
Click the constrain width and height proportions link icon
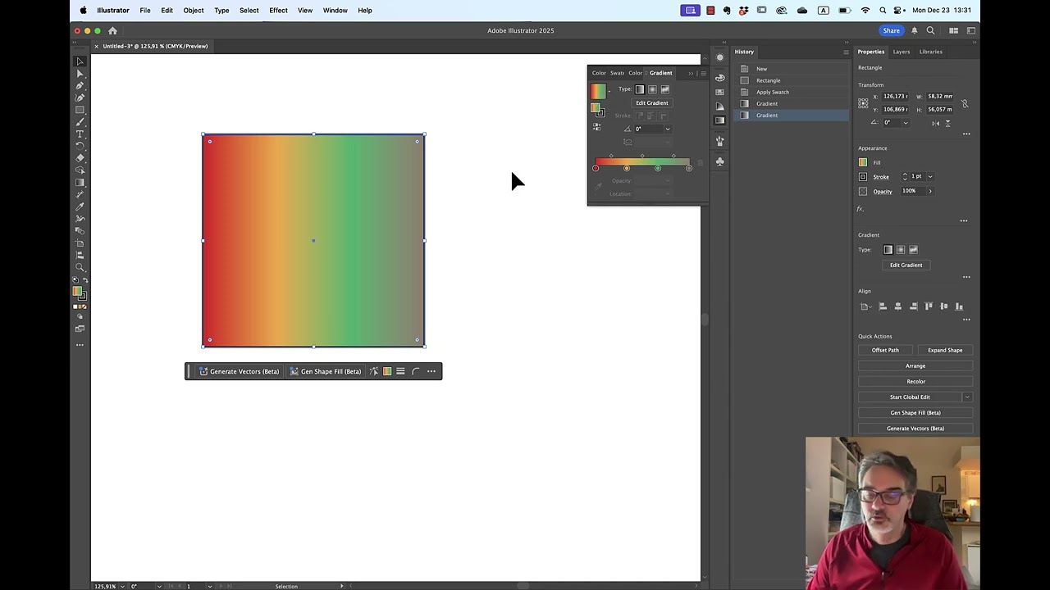coord(965,103)
